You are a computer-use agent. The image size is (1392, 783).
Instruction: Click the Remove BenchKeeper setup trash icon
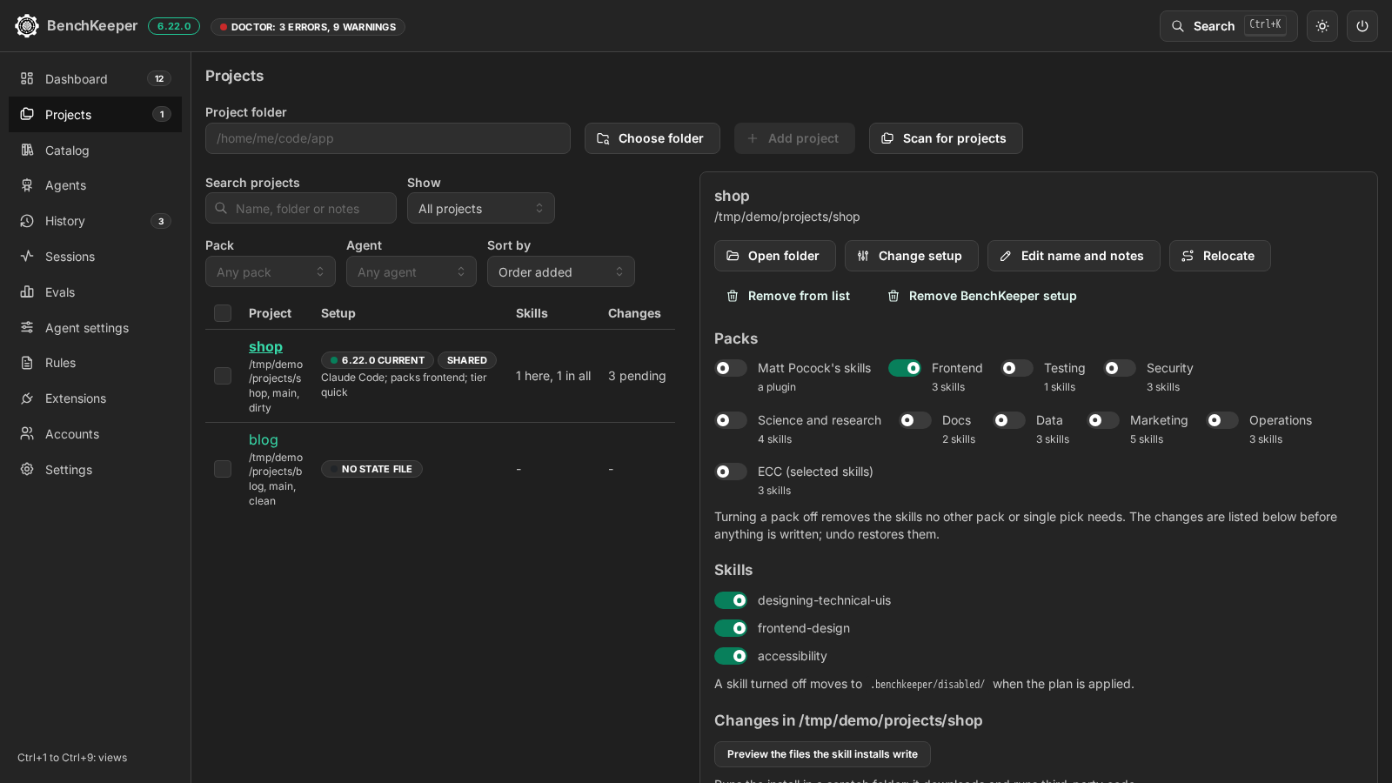893,296
